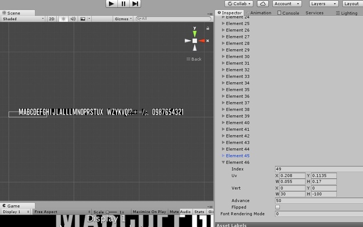Toggle Maximize On Play
Screen dimensions: 363x227
[x=149, y=212]
